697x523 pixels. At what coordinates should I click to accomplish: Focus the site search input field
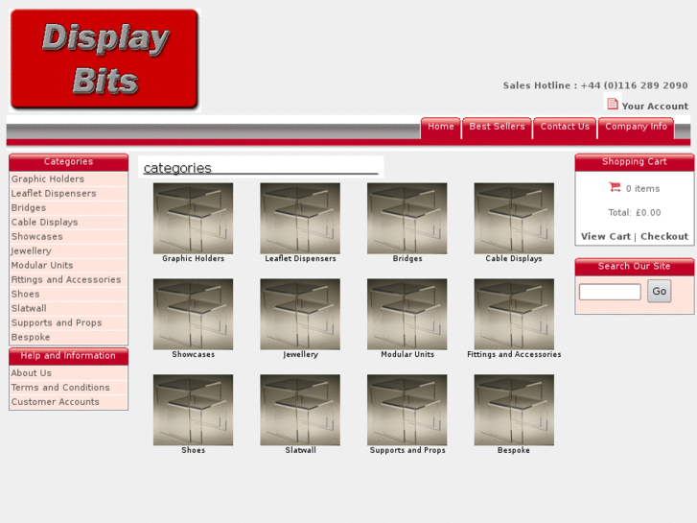(x=610, y=292)
